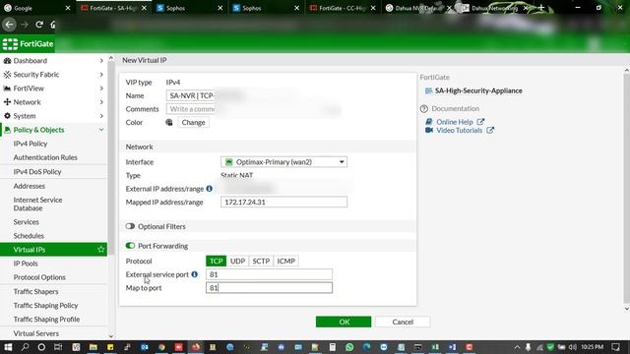Image resolution: width=630 pixels, height=354 pixels.
Task: Expand the FortiView chevron
Action: [x=101, y=88]
